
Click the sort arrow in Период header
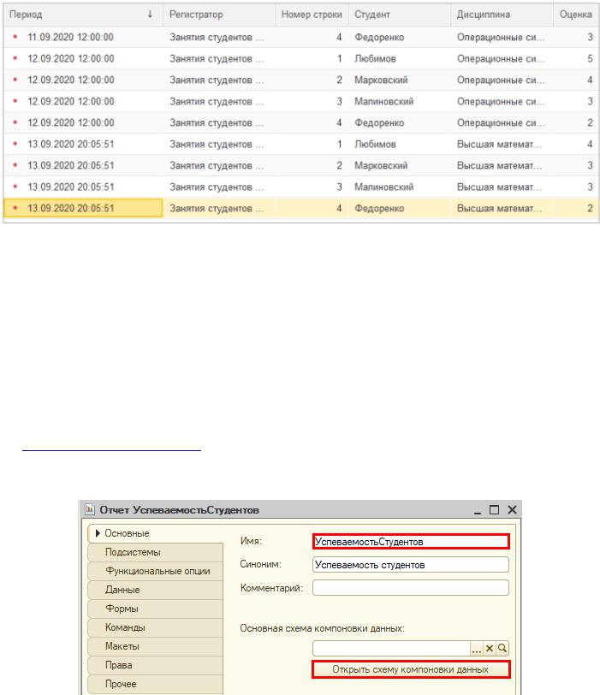coord(150,15)
